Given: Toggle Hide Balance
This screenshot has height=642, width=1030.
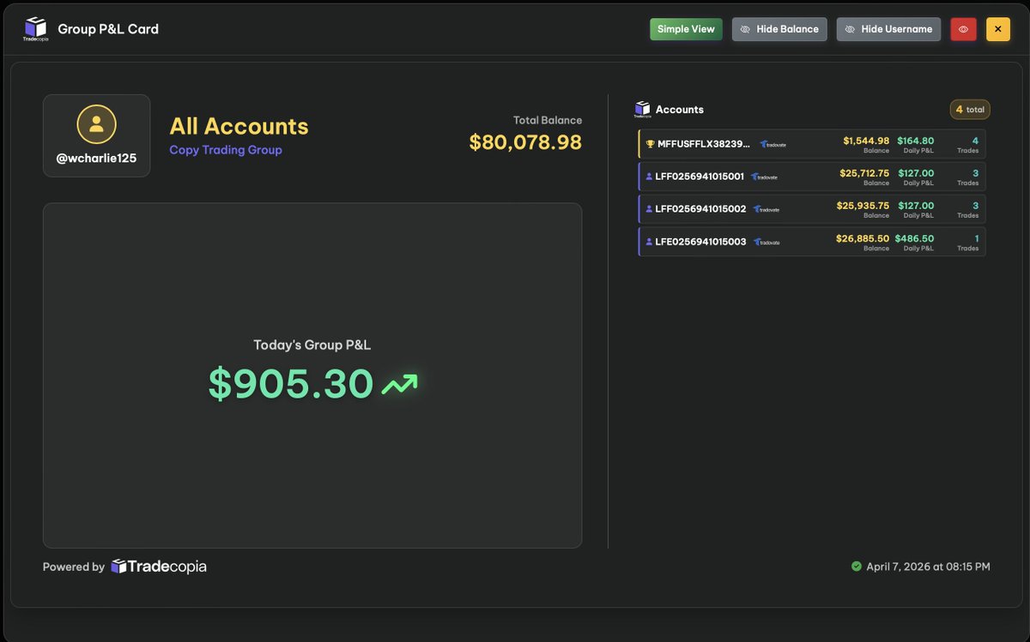Looking at the screenshot, I should 779,29.
